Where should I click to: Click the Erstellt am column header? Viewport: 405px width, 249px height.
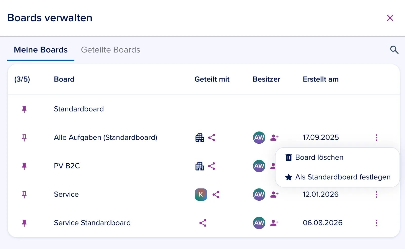click(x=321, y=79)
